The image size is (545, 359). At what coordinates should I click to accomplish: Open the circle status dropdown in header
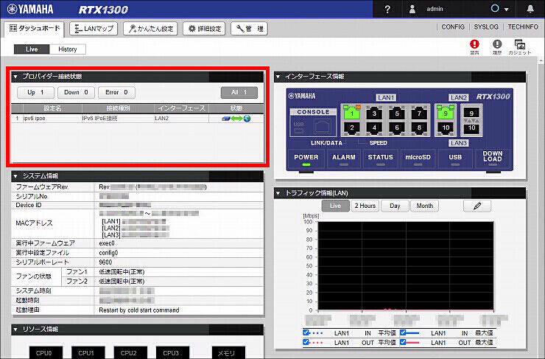[499, 9]
